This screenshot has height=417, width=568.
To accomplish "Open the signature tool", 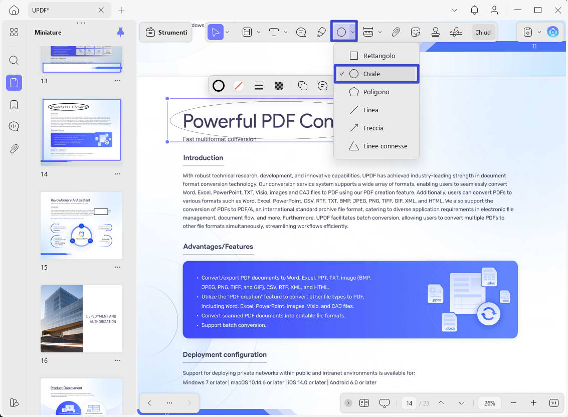I will point(456,32).
